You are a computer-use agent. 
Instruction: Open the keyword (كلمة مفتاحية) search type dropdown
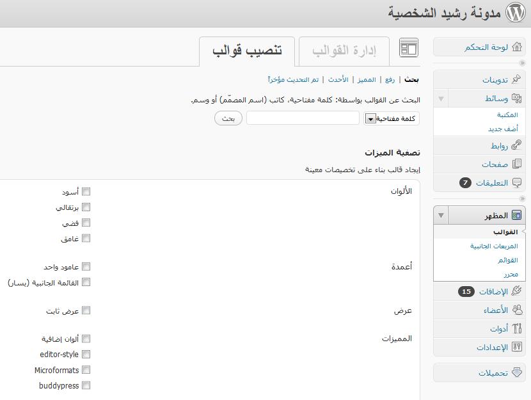tap(370, 118)
